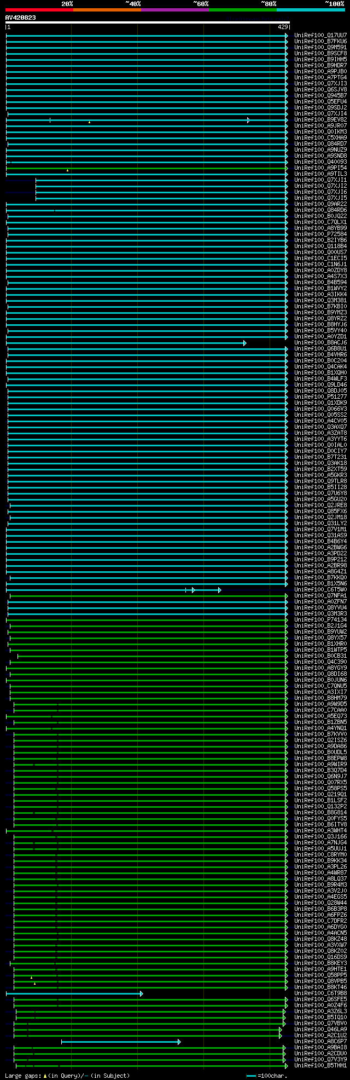The height and width of the screenshot is (1080, 350).
Task: Click the green ~80% identity legend color
Action: click(242, 10)
